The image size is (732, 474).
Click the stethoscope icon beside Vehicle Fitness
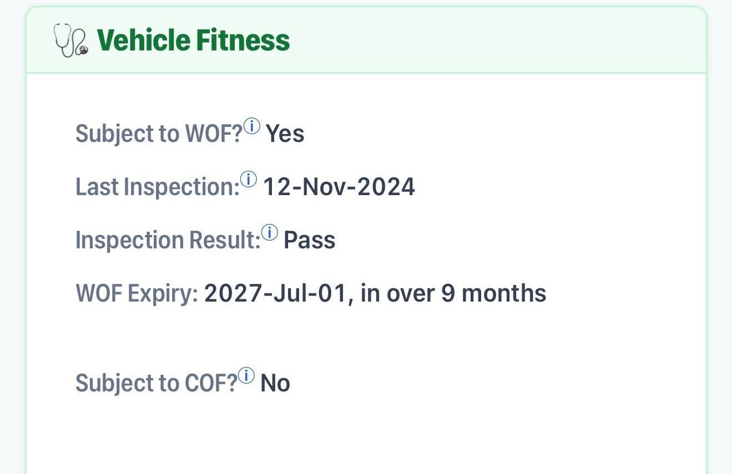click(x=70, y=41)
